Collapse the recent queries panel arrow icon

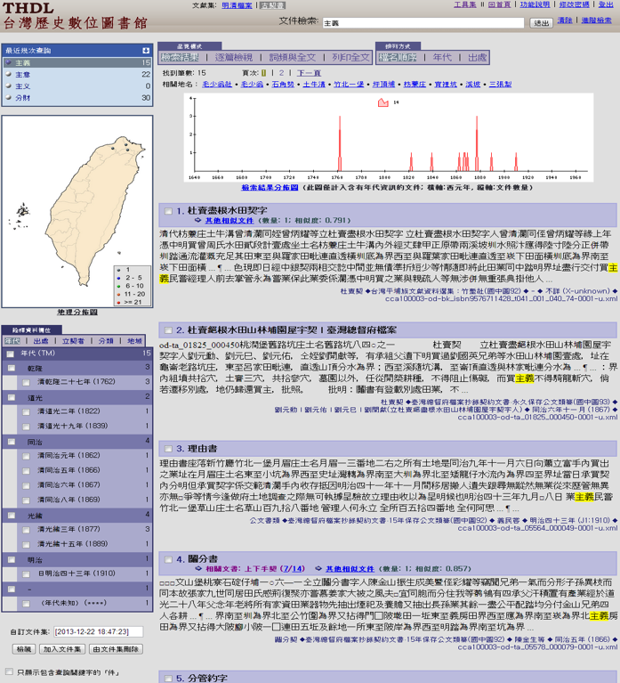click(146, 51)
